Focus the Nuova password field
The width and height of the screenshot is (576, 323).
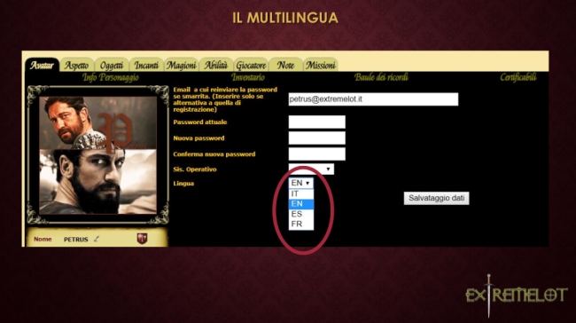316,138
